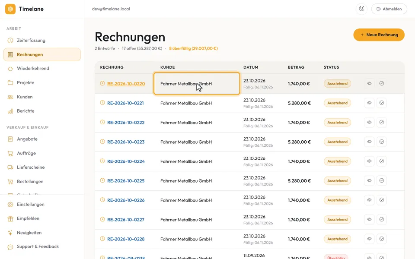Open Berichte in the sidebar
Screen dimensions: 415x259
[42, 111]
